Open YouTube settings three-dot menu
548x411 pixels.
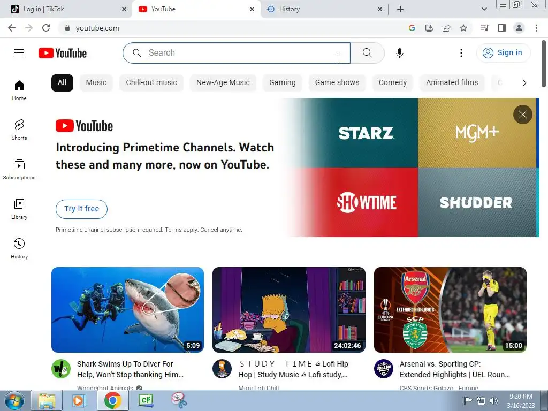(461, 53)
